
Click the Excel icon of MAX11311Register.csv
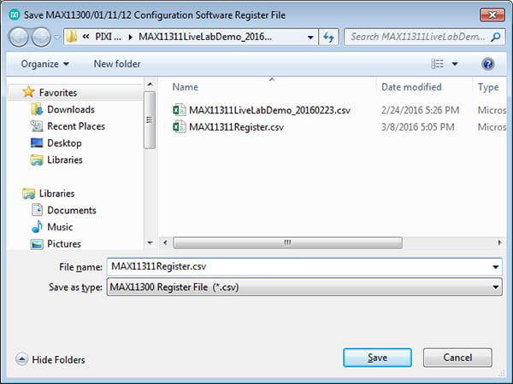click(180, 126)
